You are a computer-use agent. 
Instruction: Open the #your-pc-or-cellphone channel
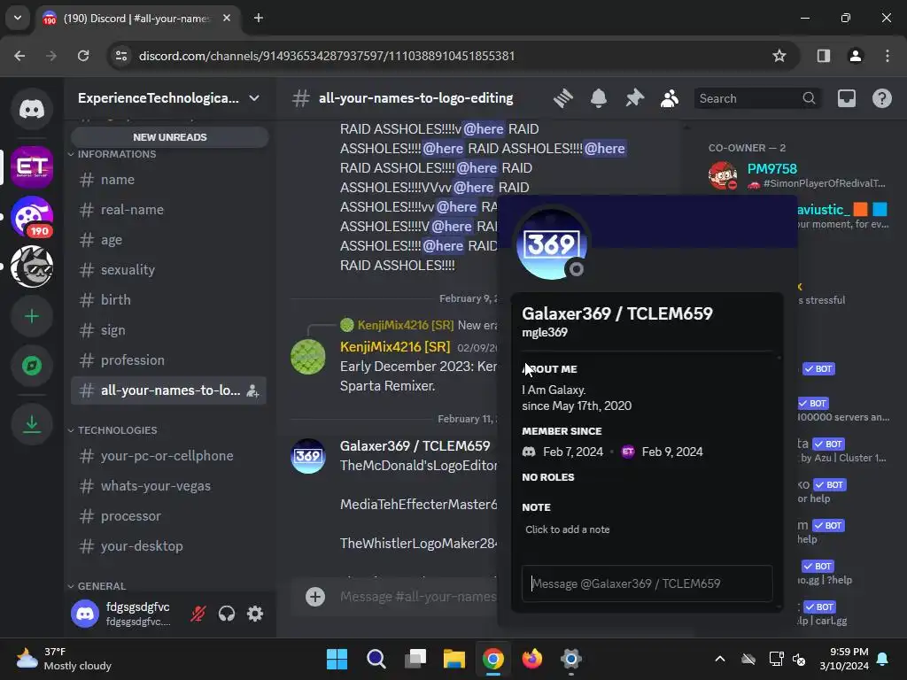tap(168, 456)
